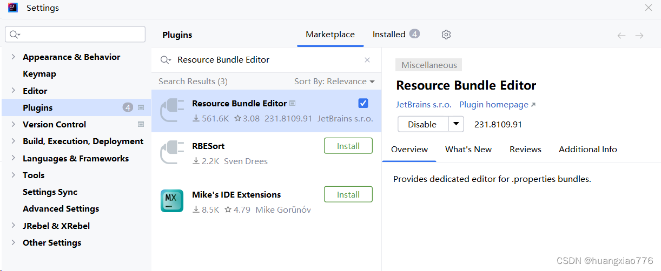Viewport: 661px width, 271px height.
Task: Click the star rating 3.08
Action: pos(247,118)
